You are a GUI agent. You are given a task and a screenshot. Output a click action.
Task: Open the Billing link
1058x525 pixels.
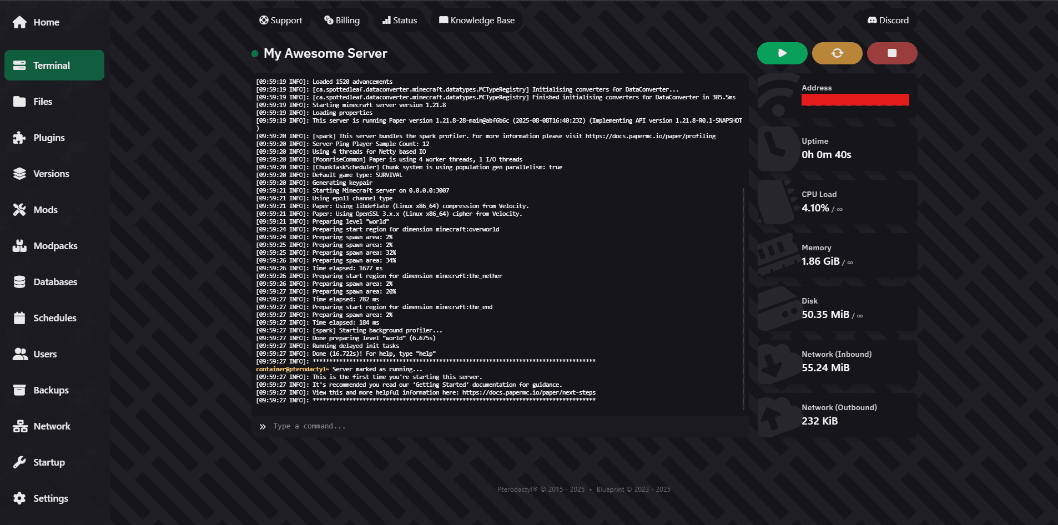tap(342, 21)
